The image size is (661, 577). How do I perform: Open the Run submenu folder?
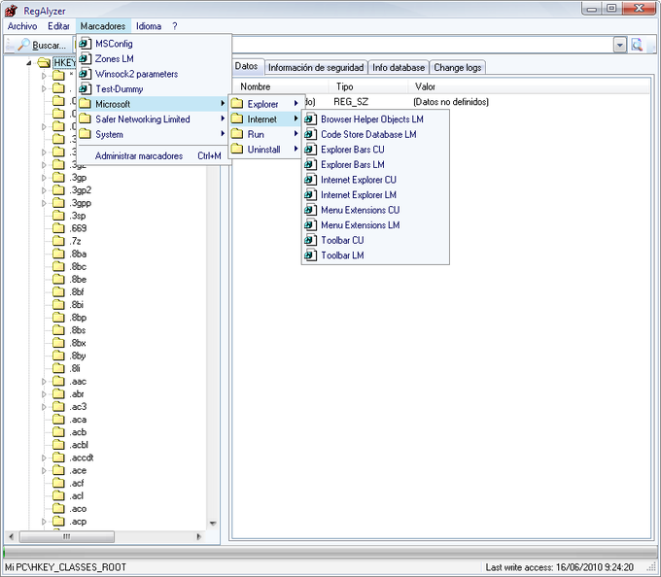tap(265, 134)
